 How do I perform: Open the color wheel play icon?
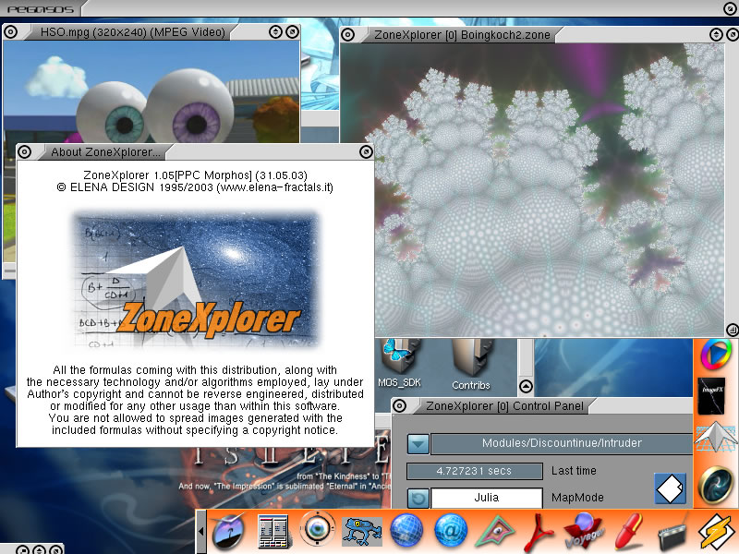pyautogui.click(x=716, y=355)
